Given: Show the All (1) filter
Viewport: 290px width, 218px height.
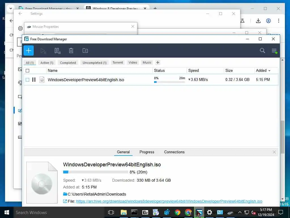Looking at the screenshot, I should click(x=29, y=63).
